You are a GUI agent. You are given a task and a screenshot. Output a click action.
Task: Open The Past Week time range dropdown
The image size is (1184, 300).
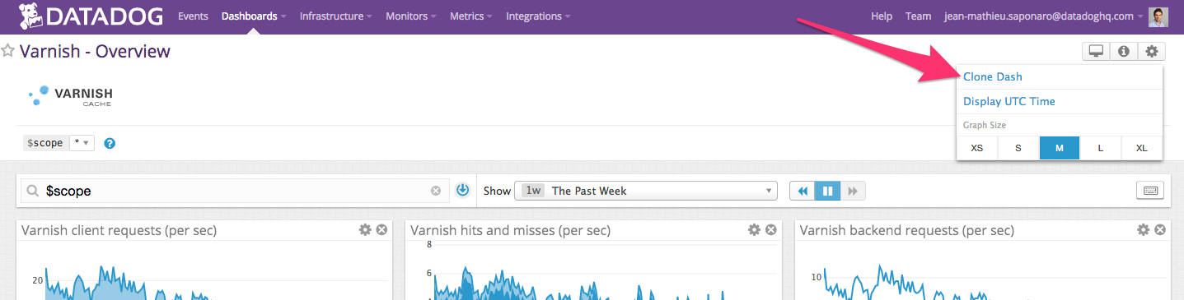coord(647,191)
